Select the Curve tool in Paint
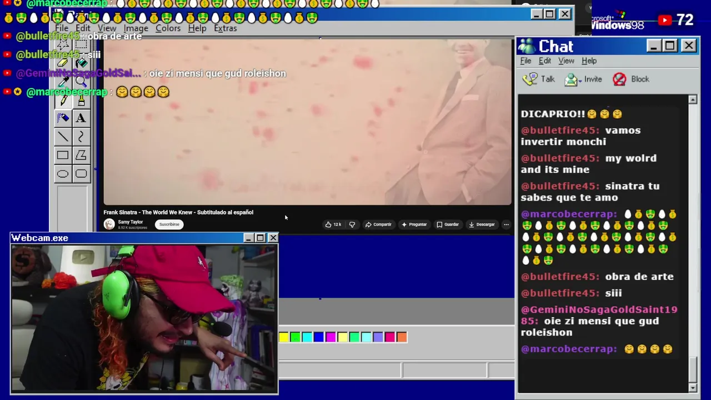Screen dimensions: 711x400 click(81, 137)
